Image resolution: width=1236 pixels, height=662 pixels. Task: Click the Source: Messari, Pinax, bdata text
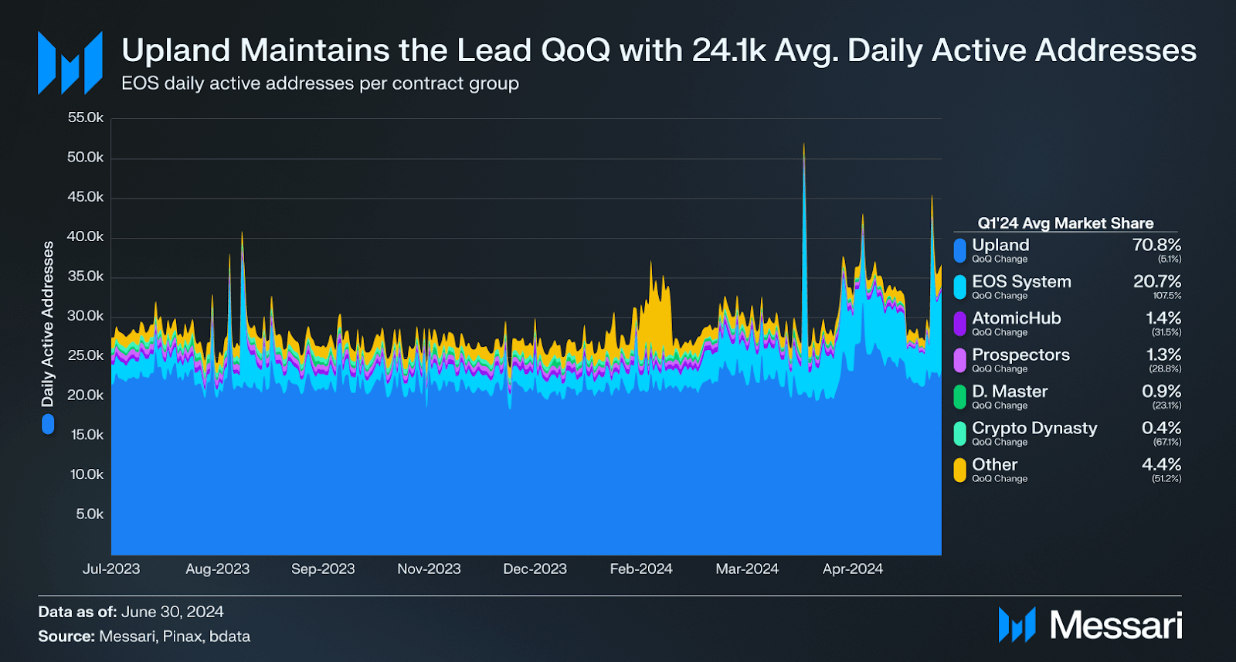click(x=144, y=637)
